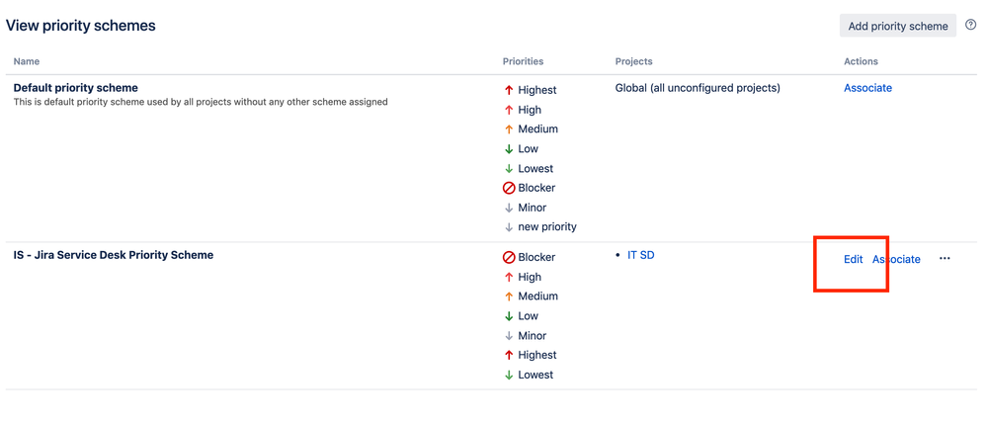Click the Lowest arrow icon in Service Desk scheme
The image size is (987, 424).
click(509, 375)
